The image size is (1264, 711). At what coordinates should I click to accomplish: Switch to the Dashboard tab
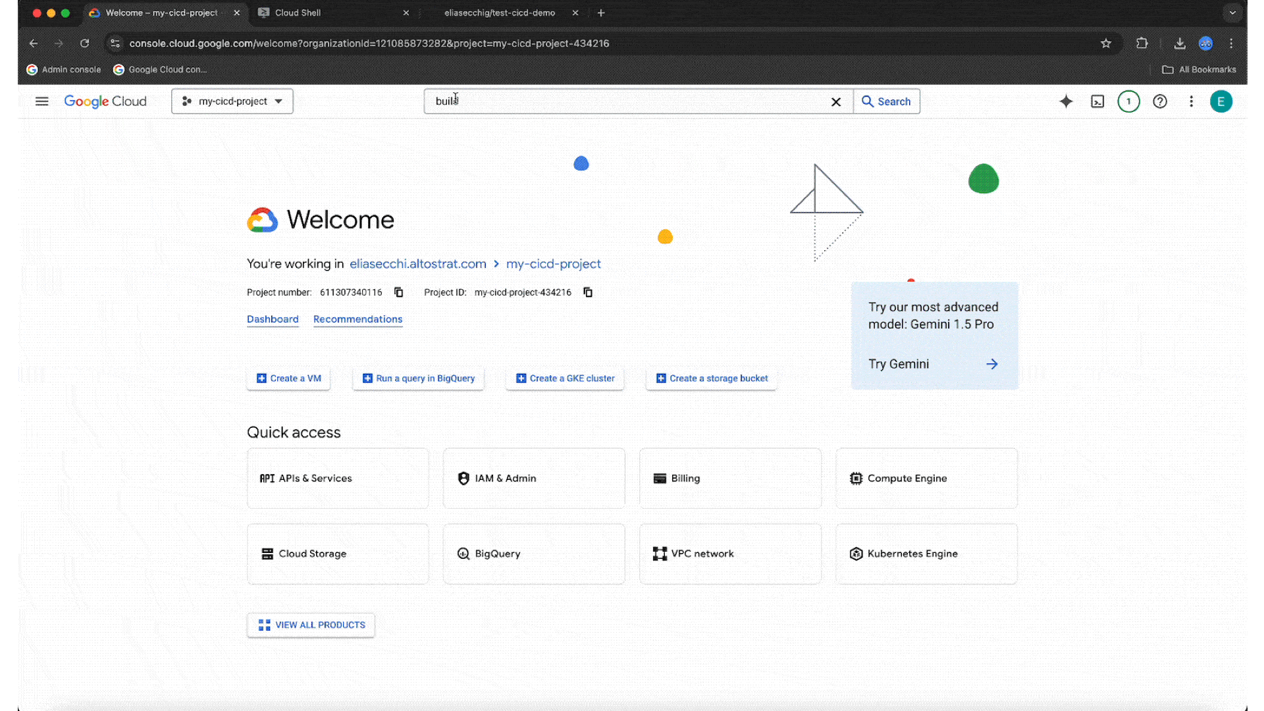coord(273,319)
